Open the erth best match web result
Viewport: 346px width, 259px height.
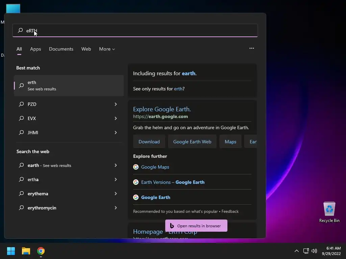(x=69, y=85)
